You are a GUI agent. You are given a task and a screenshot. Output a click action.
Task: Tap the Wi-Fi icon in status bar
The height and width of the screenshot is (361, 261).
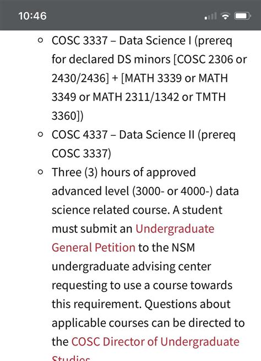pyautogui.click(x=225, y=16)
